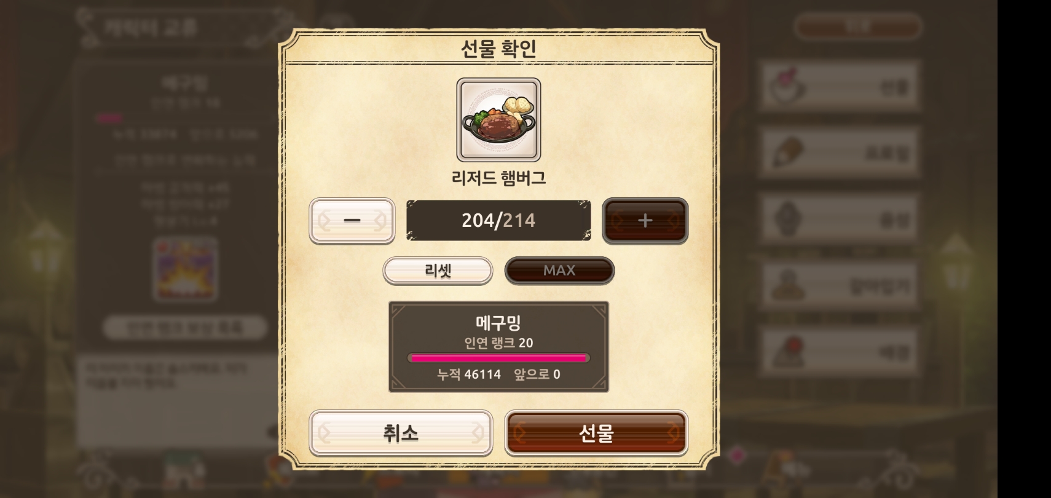Click the pink 인연 랭크 progress bar

click(x=498, y=358)
